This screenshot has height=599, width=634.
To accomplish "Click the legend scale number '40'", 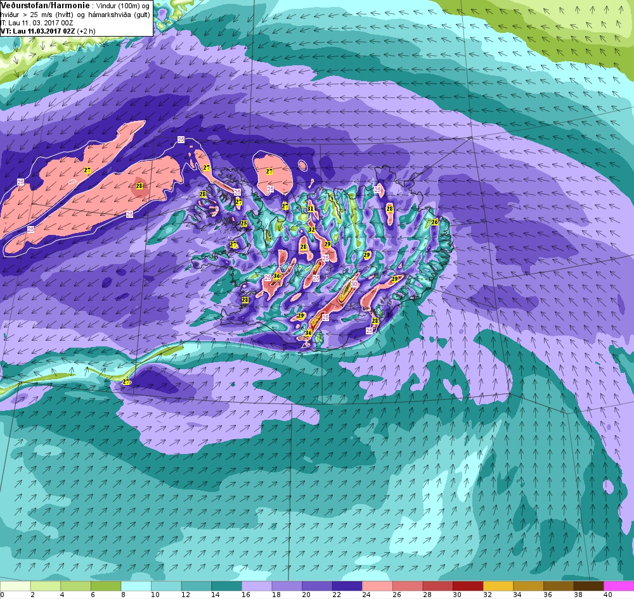I will (x=608, y=595).
